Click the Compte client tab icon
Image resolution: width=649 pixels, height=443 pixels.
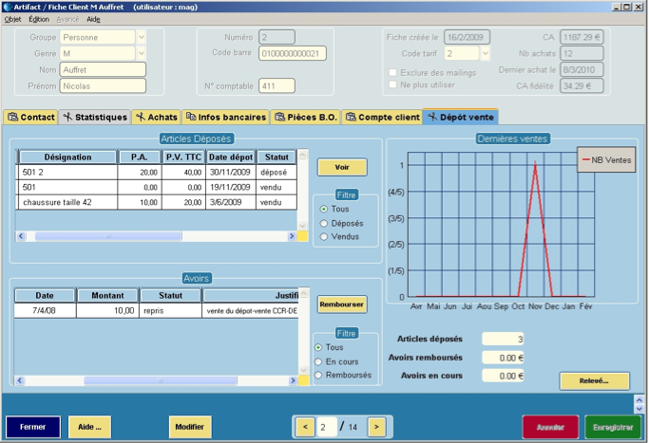[351, 117]
